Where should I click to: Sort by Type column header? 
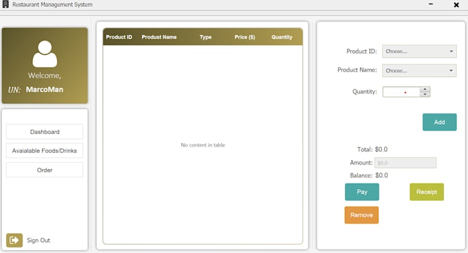pyautogui.click(x=206, y=37)
